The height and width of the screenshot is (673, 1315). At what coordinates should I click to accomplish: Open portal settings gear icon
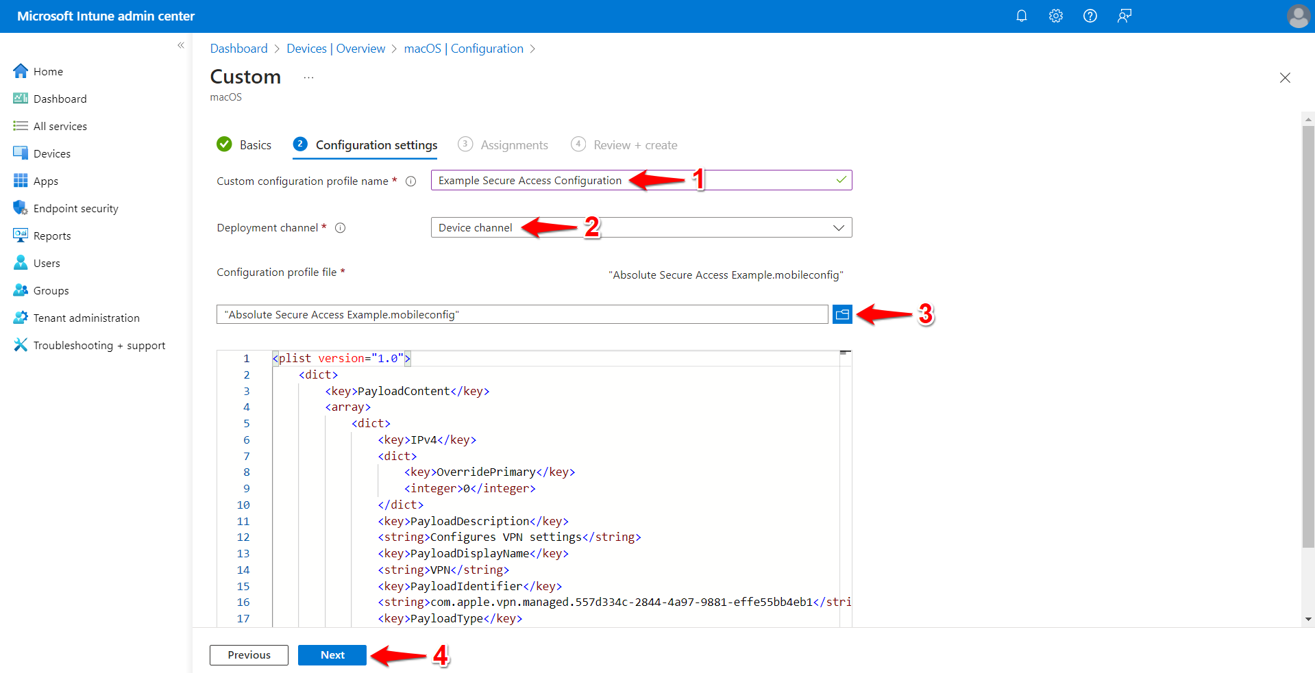click(x=1055, y=16)
